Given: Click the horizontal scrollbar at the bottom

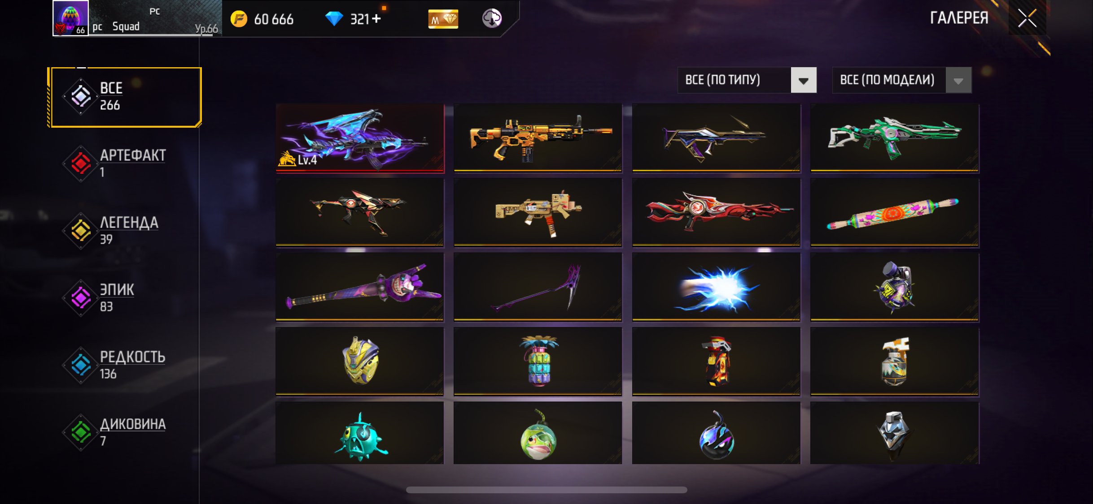Looking at the screenshot, I should point(546,490).
